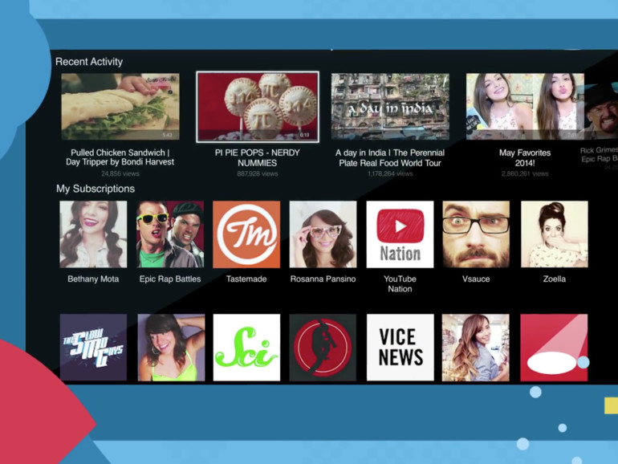Viewport: 618px width, 464px height.
Task: Open the VICE NEWS channel logo
Action: click(x=400, y=348)
